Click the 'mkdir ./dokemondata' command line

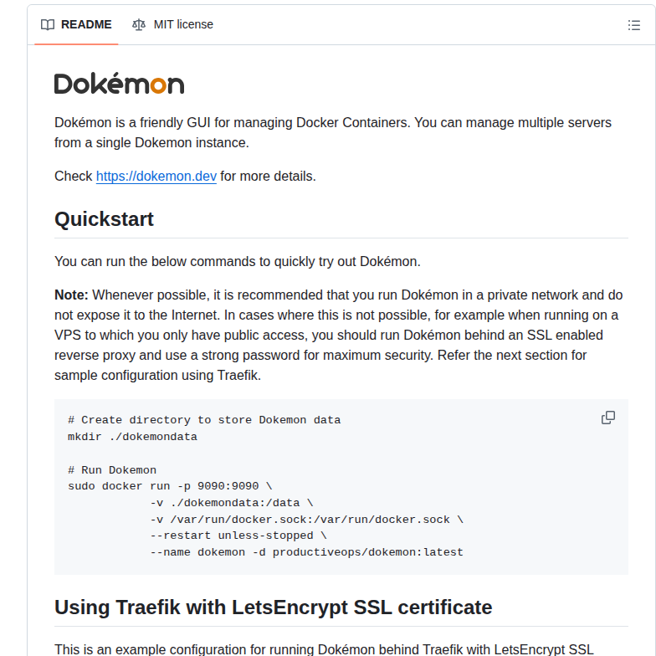pos(132,437)
